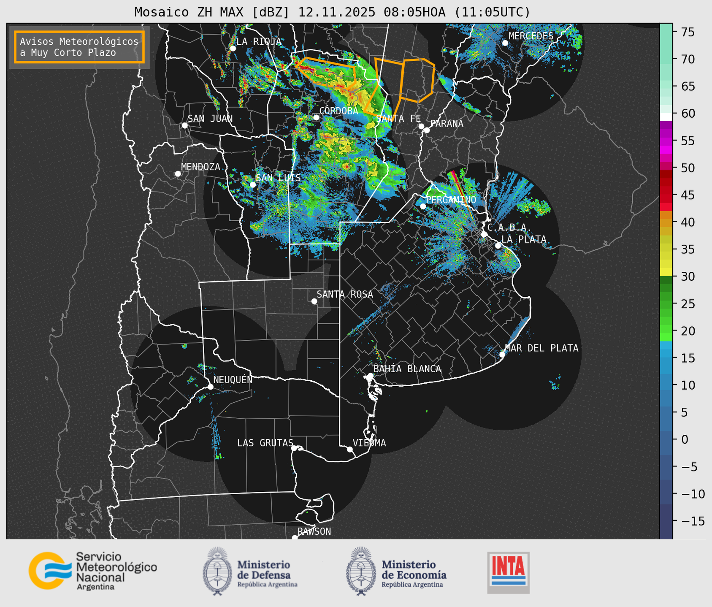Click the orange warning polygon north of Córdoba
This screenshot has width=712, height=607.
coord(326,73)
